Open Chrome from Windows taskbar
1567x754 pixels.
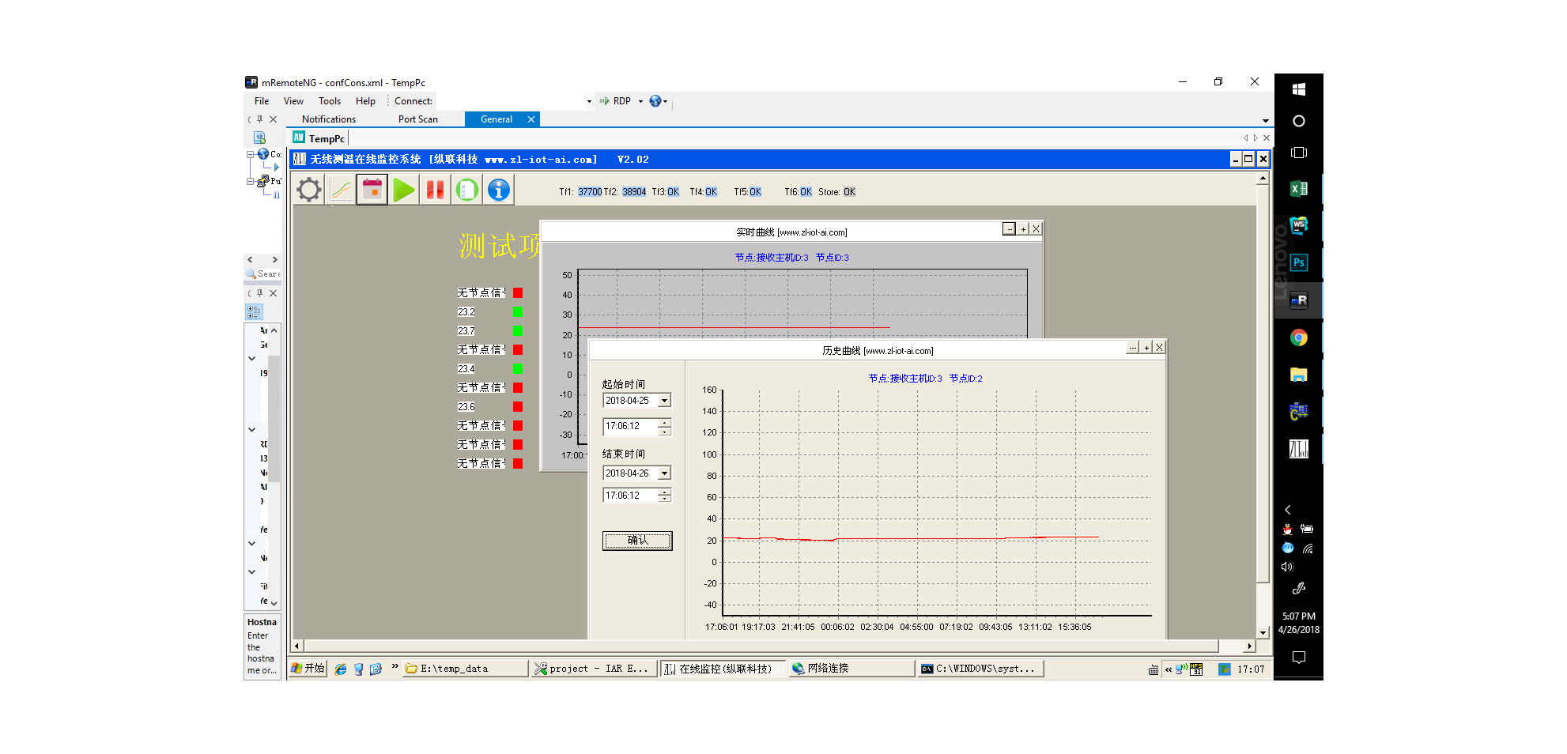point(1298,337)
